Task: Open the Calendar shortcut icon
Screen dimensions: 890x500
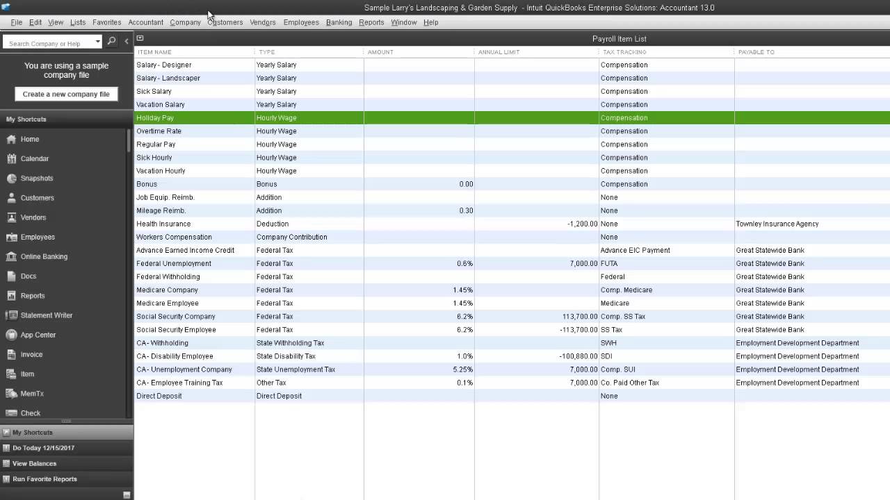Action: (x=11, y=158)
